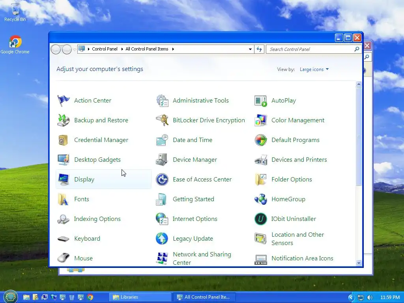This screenshot has height=303, width=404.
Task: Open Credential Manager safe icon
Action: [x=64, y=140]
